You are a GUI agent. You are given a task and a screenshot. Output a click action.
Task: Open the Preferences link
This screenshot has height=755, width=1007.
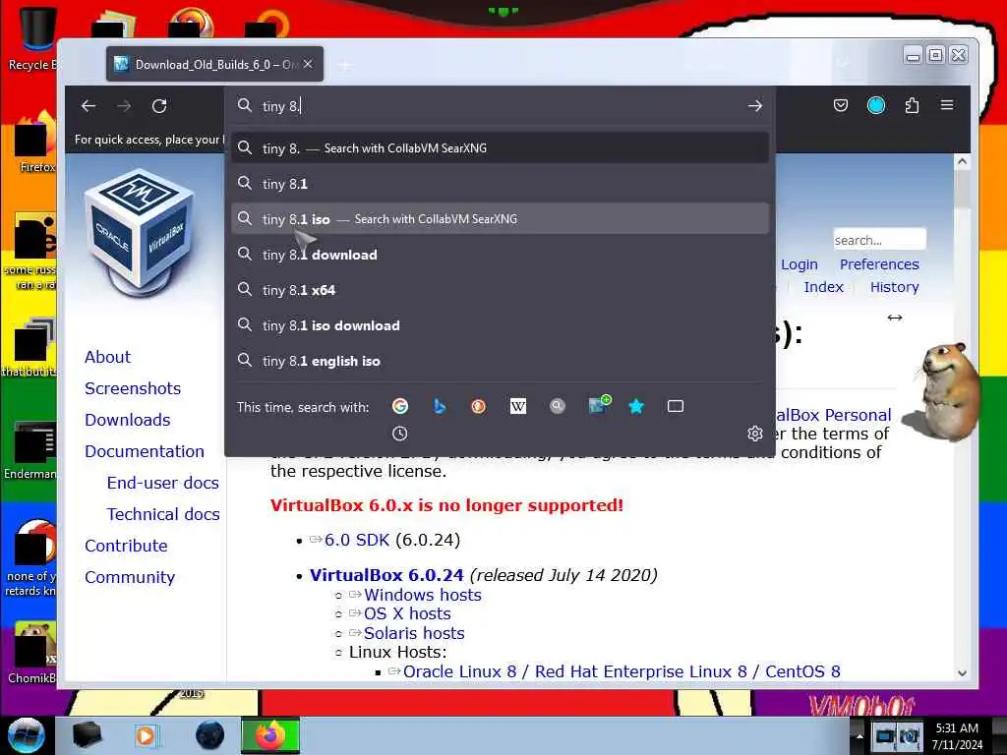point(879,263)
